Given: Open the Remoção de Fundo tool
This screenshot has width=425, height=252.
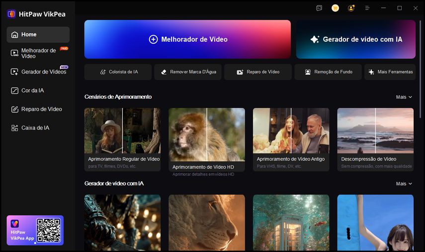Looking at the screenshot, I should point(328,72).
